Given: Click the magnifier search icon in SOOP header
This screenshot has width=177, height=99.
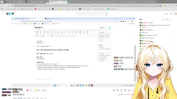Looking at the screenshot, I should click(106, 14).
